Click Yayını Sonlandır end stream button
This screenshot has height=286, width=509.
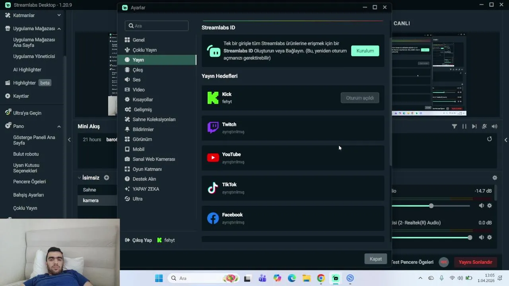coord(475,262)
